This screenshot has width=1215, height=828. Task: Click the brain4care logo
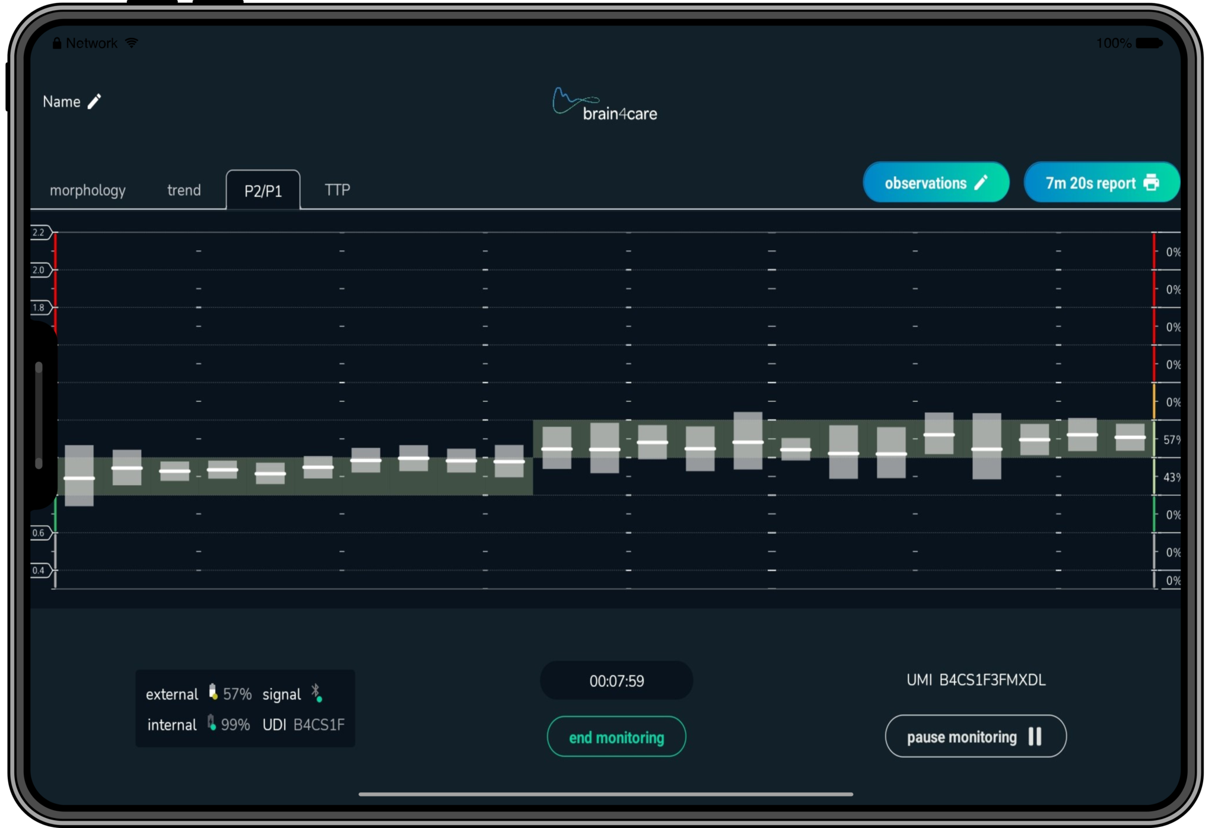[x=605, y=105]
